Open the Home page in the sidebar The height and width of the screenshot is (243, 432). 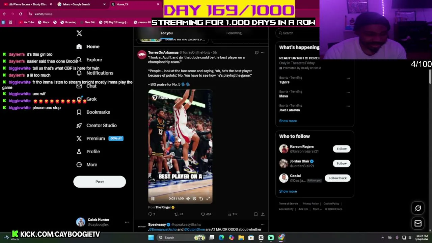(88, 47)
